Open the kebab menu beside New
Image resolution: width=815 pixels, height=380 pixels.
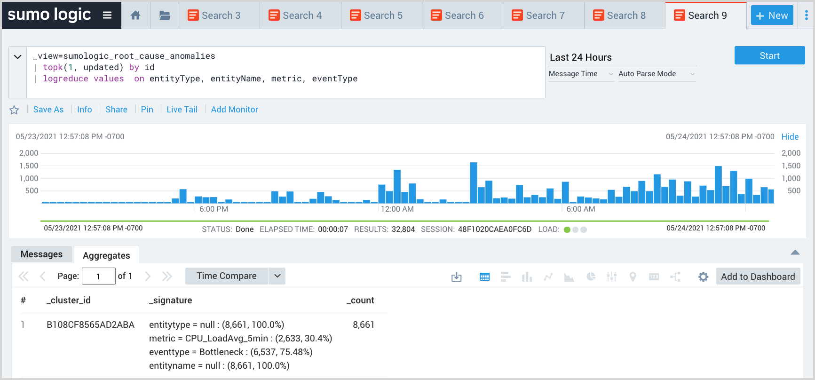[806, 16]
